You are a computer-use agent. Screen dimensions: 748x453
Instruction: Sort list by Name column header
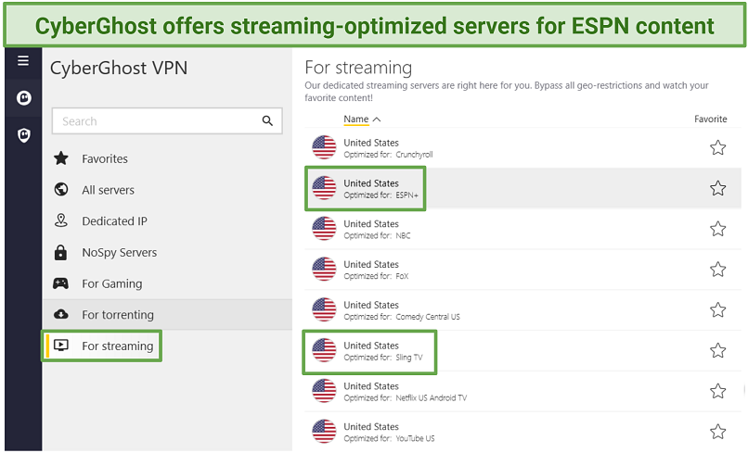pyautogui.click(x=355, y=120)
